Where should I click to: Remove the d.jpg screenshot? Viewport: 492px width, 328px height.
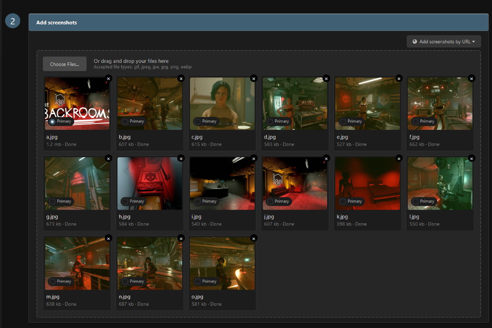(326, 78)
